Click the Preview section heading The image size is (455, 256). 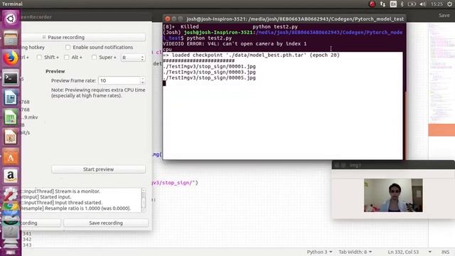(55, 71)
